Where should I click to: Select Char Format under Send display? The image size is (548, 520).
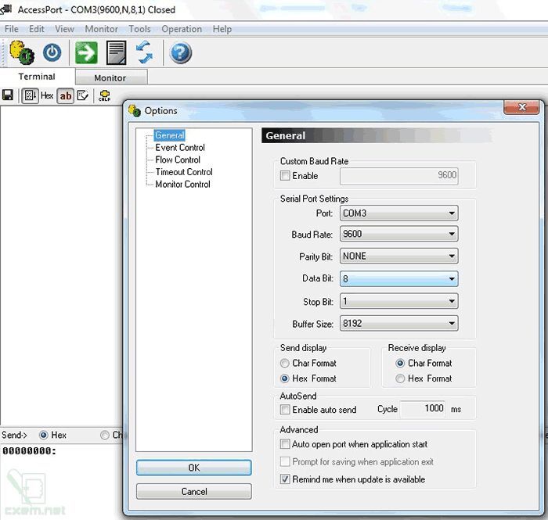[285, 364]
